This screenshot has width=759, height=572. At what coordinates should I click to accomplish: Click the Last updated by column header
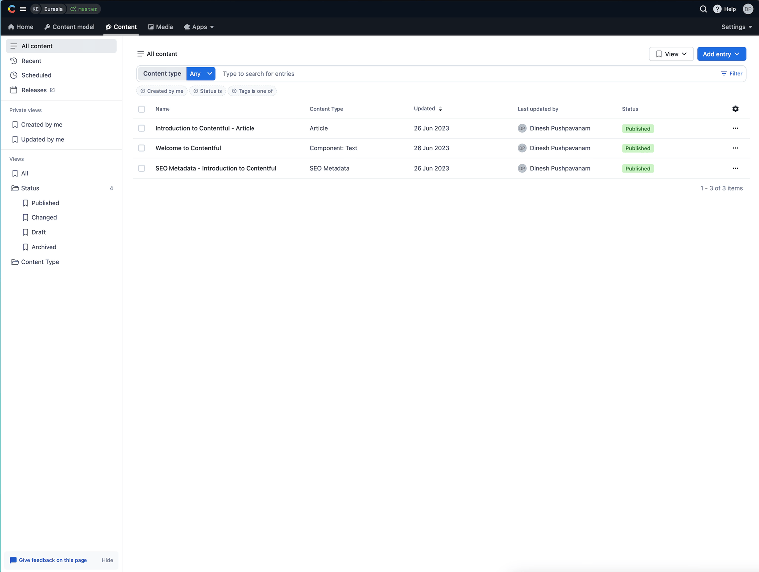(x=538, y=109)
